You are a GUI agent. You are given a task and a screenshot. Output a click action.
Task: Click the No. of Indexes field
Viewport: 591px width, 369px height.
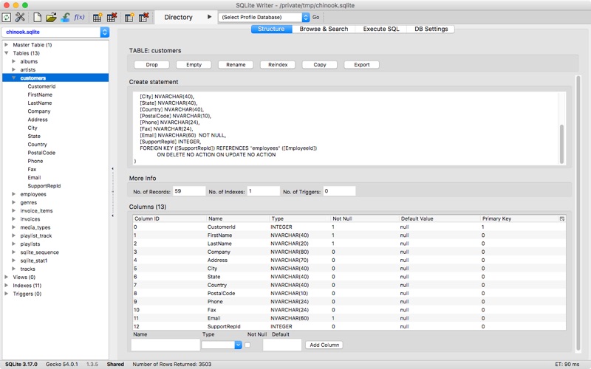pos(264,191)
